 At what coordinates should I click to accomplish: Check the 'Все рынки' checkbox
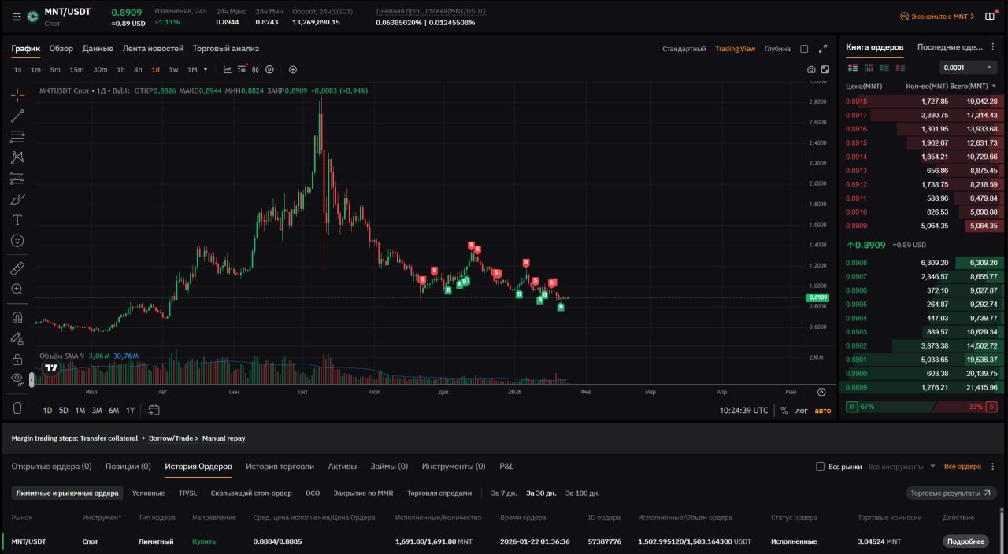click(x=821, y=467)
